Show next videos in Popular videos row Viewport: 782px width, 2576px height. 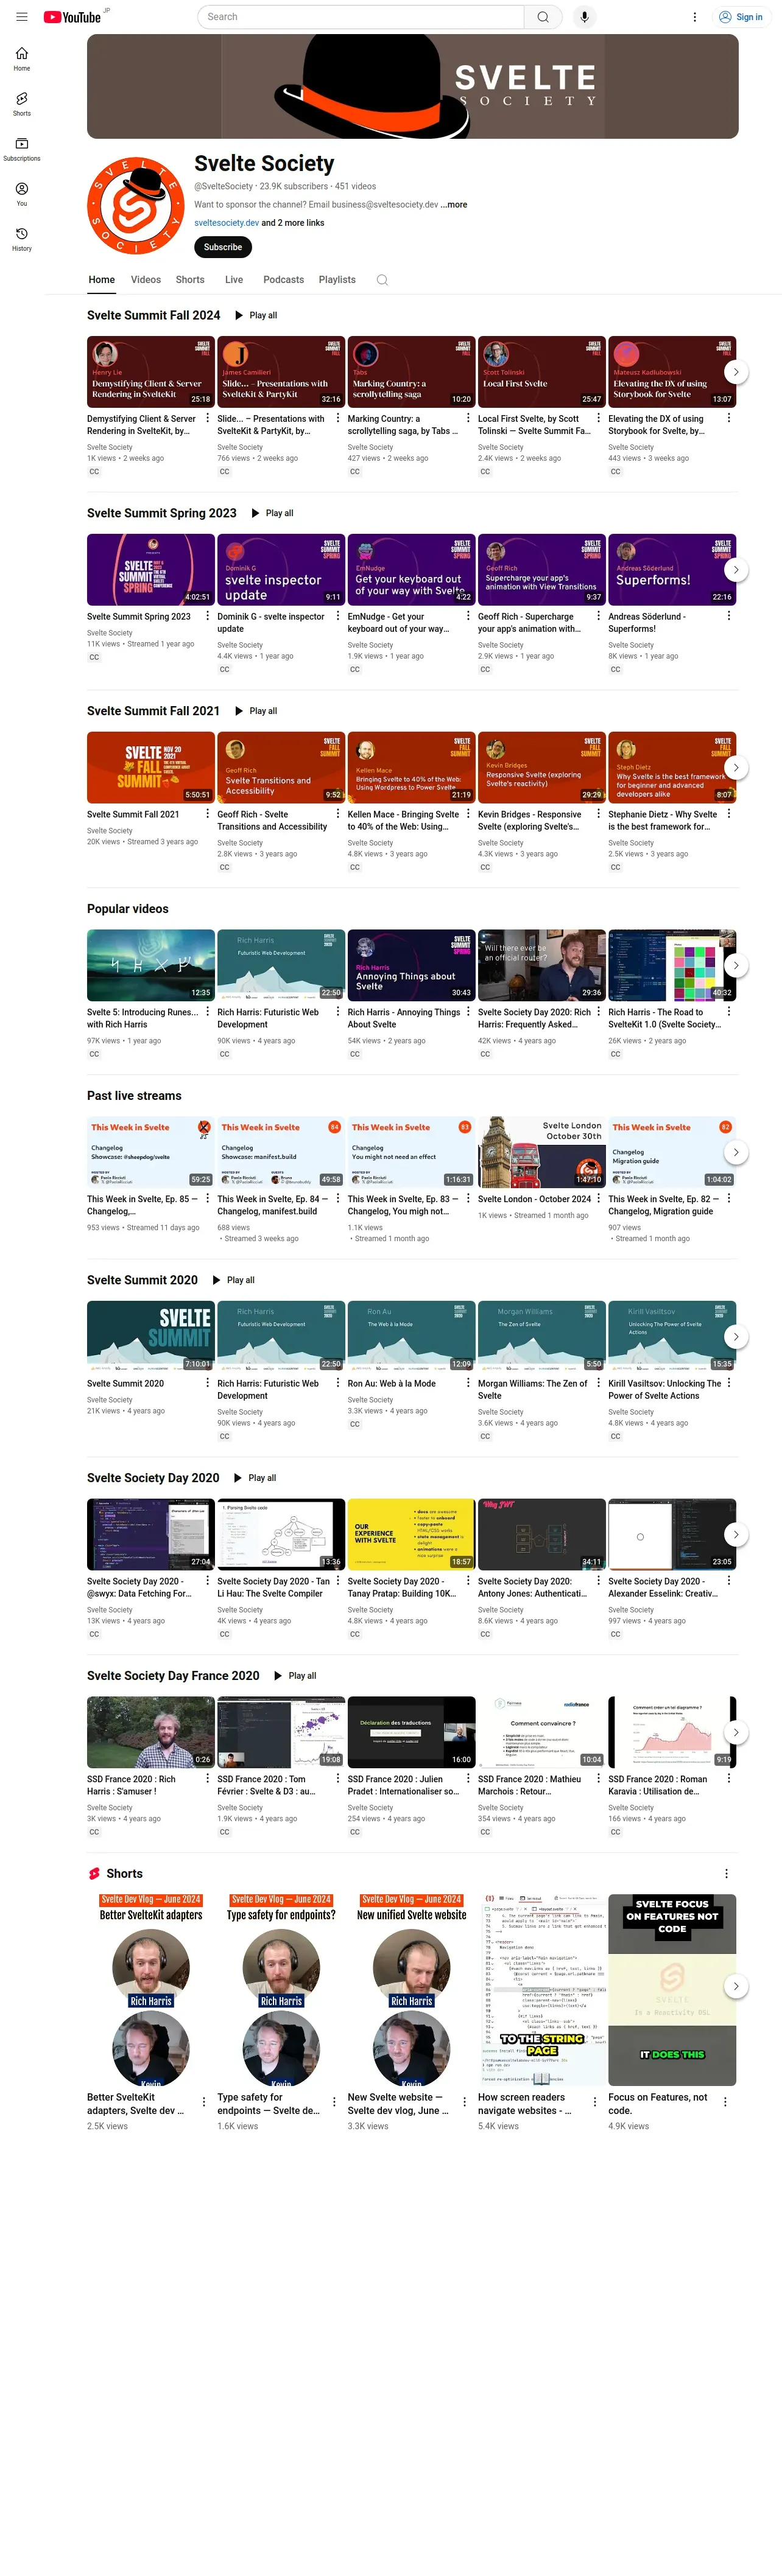(x=736, y=966)
